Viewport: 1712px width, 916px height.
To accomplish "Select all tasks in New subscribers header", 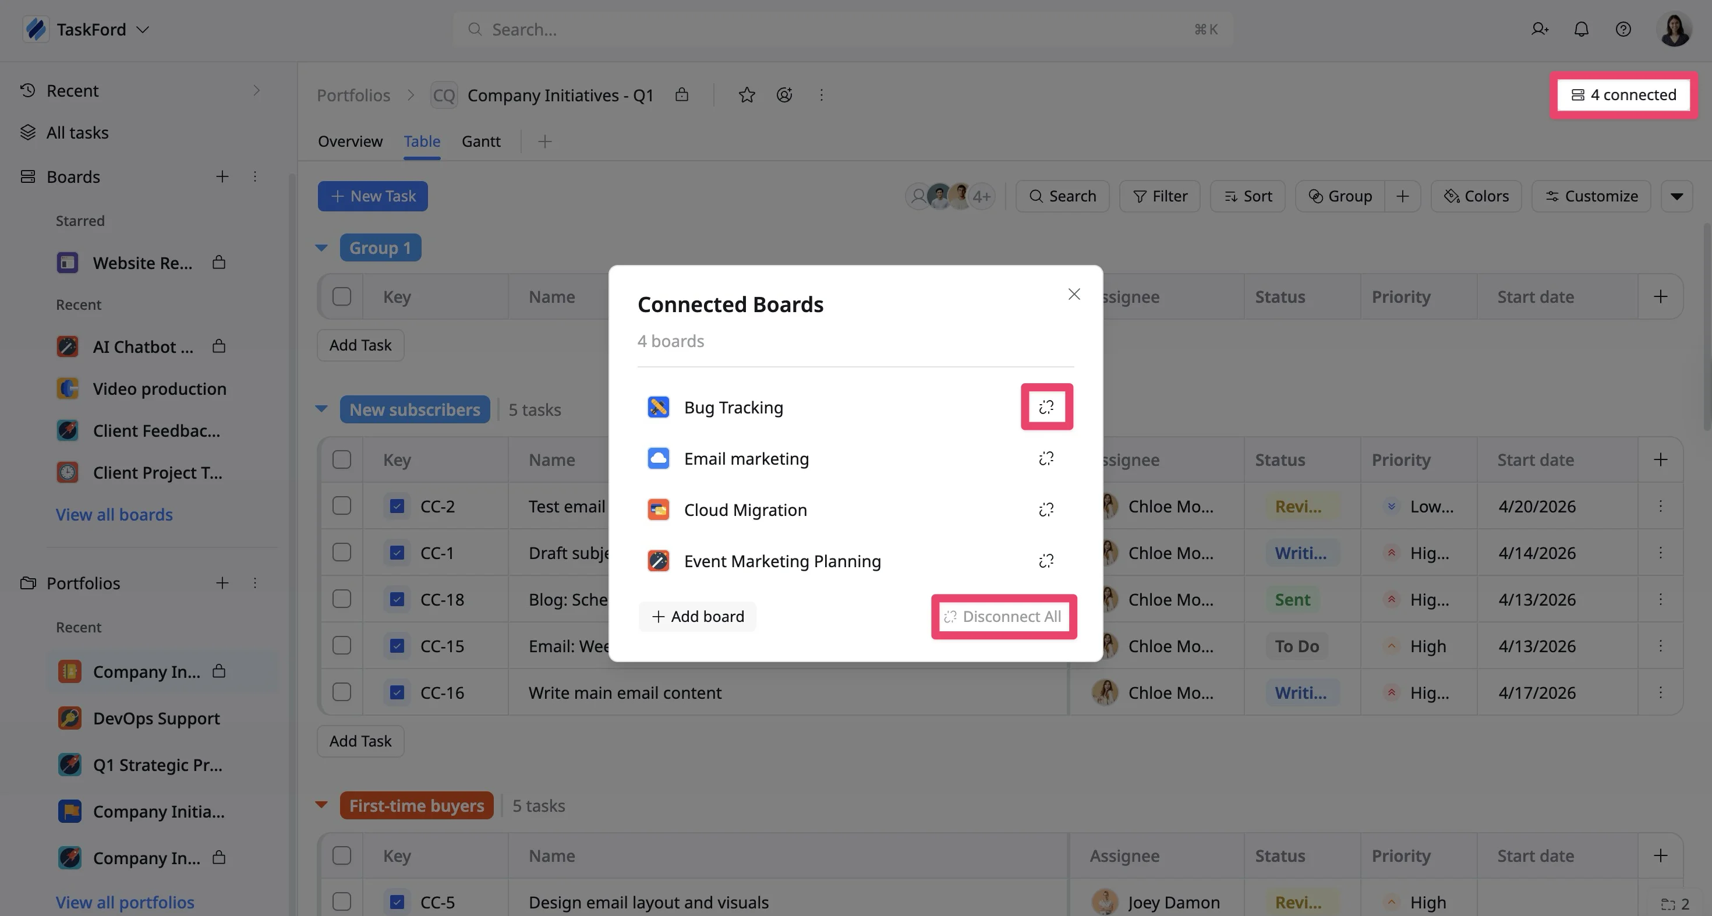I will (x=342, y=459).
